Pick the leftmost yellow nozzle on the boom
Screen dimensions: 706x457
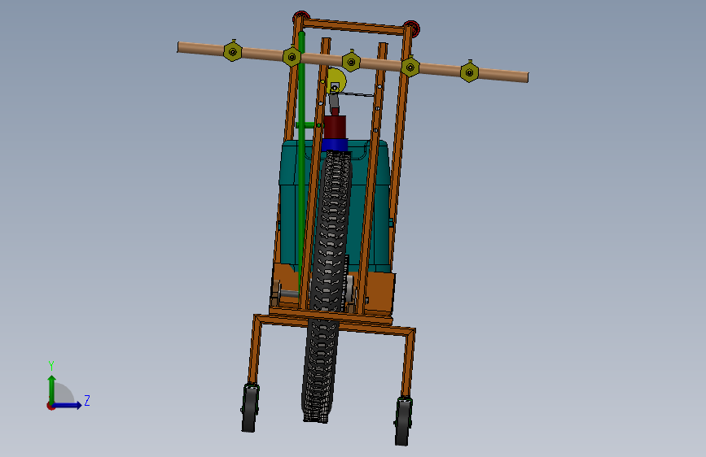[x=232, y=51]
